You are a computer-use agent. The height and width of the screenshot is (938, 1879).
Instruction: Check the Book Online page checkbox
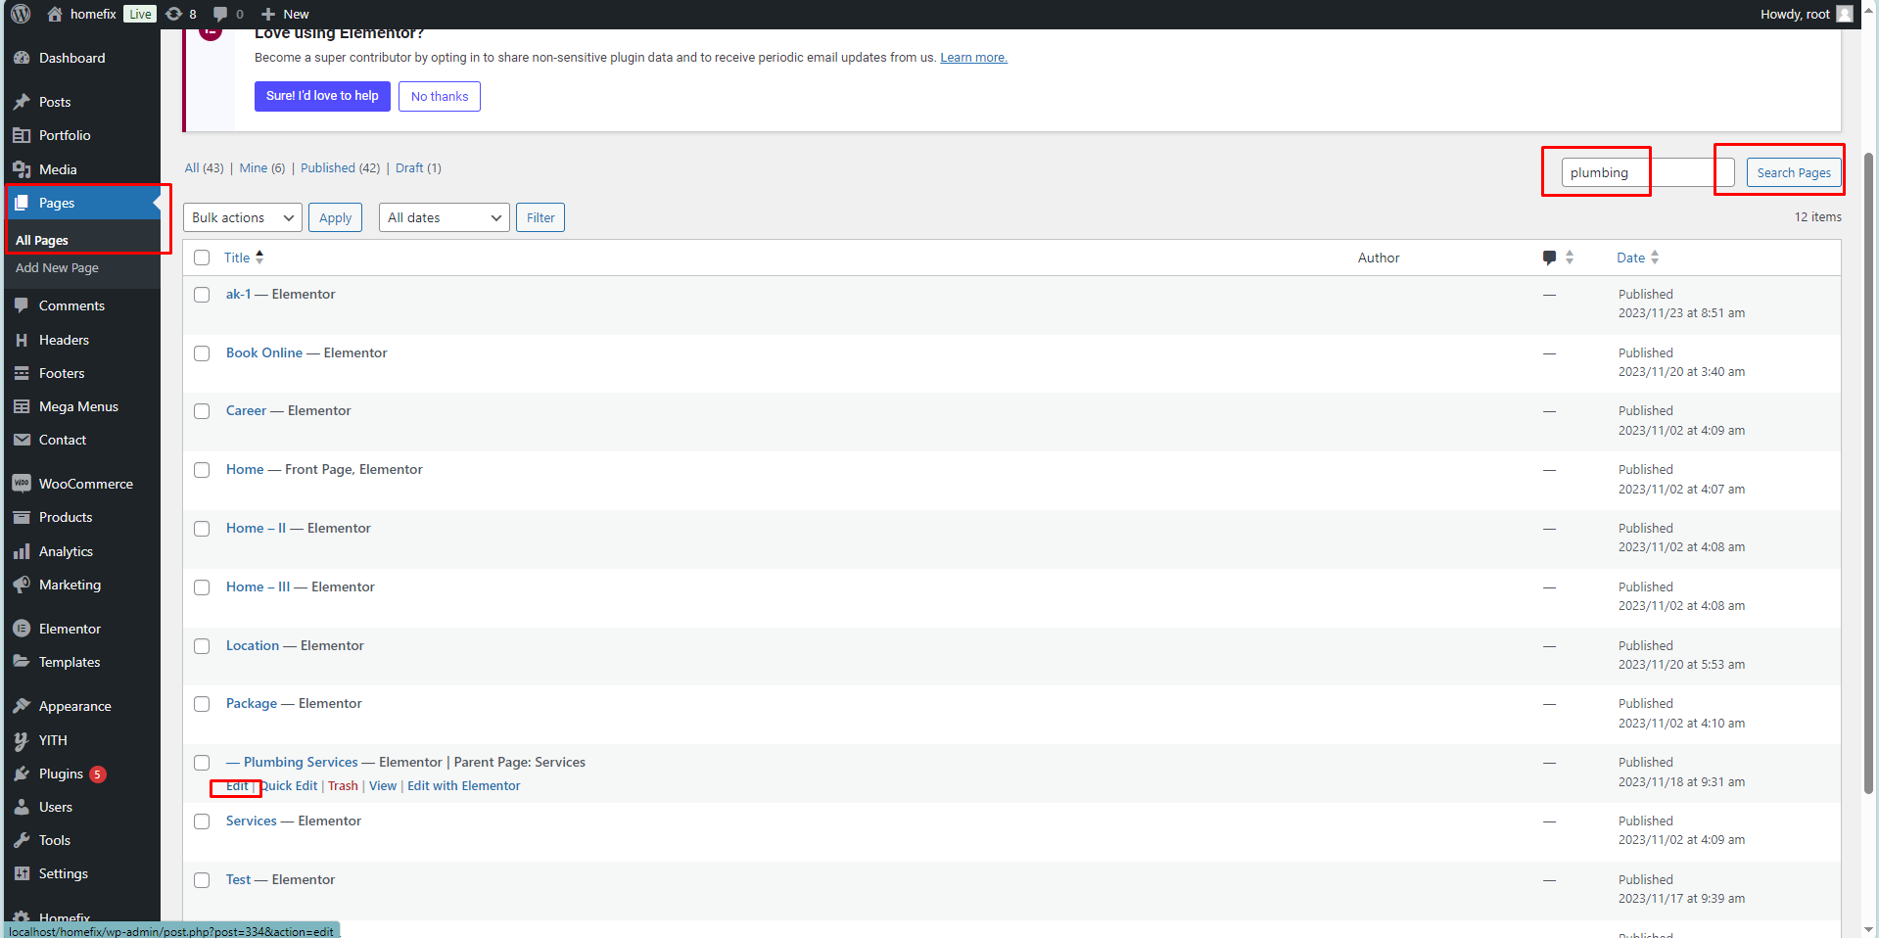(202, 353)
